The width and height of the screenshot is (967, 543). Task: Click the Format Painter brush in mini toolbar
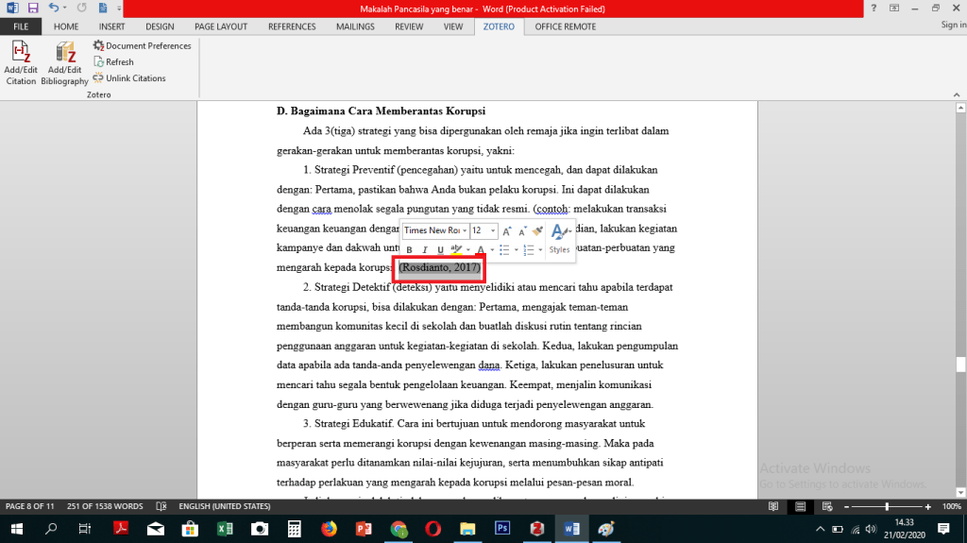tap(538, 230)
